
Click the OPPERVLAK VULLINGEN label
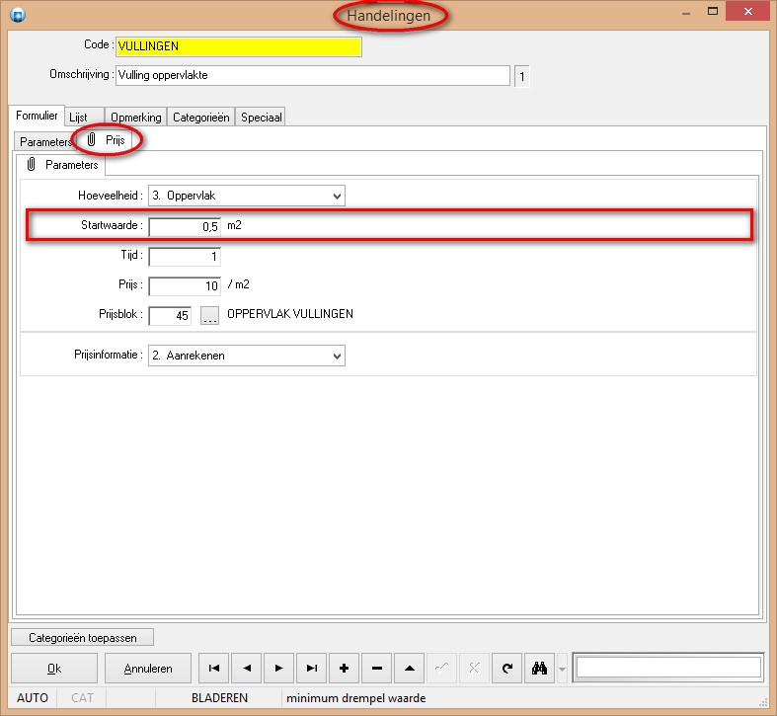click(x=290, y=314)
